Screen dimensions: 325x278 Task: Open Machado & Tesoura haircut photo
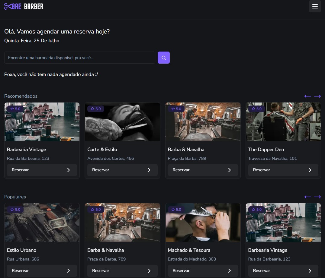click(203, 223)
